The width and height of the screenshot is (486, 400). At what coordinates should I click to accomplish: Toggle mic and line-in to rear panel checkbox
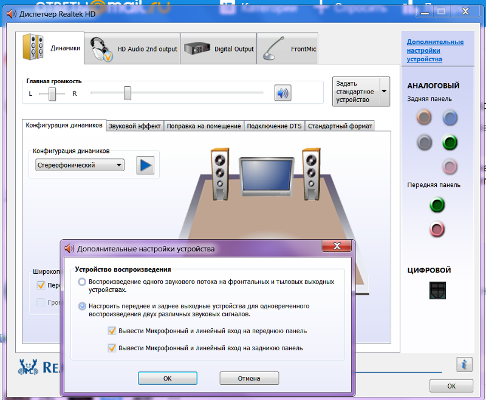112,348
